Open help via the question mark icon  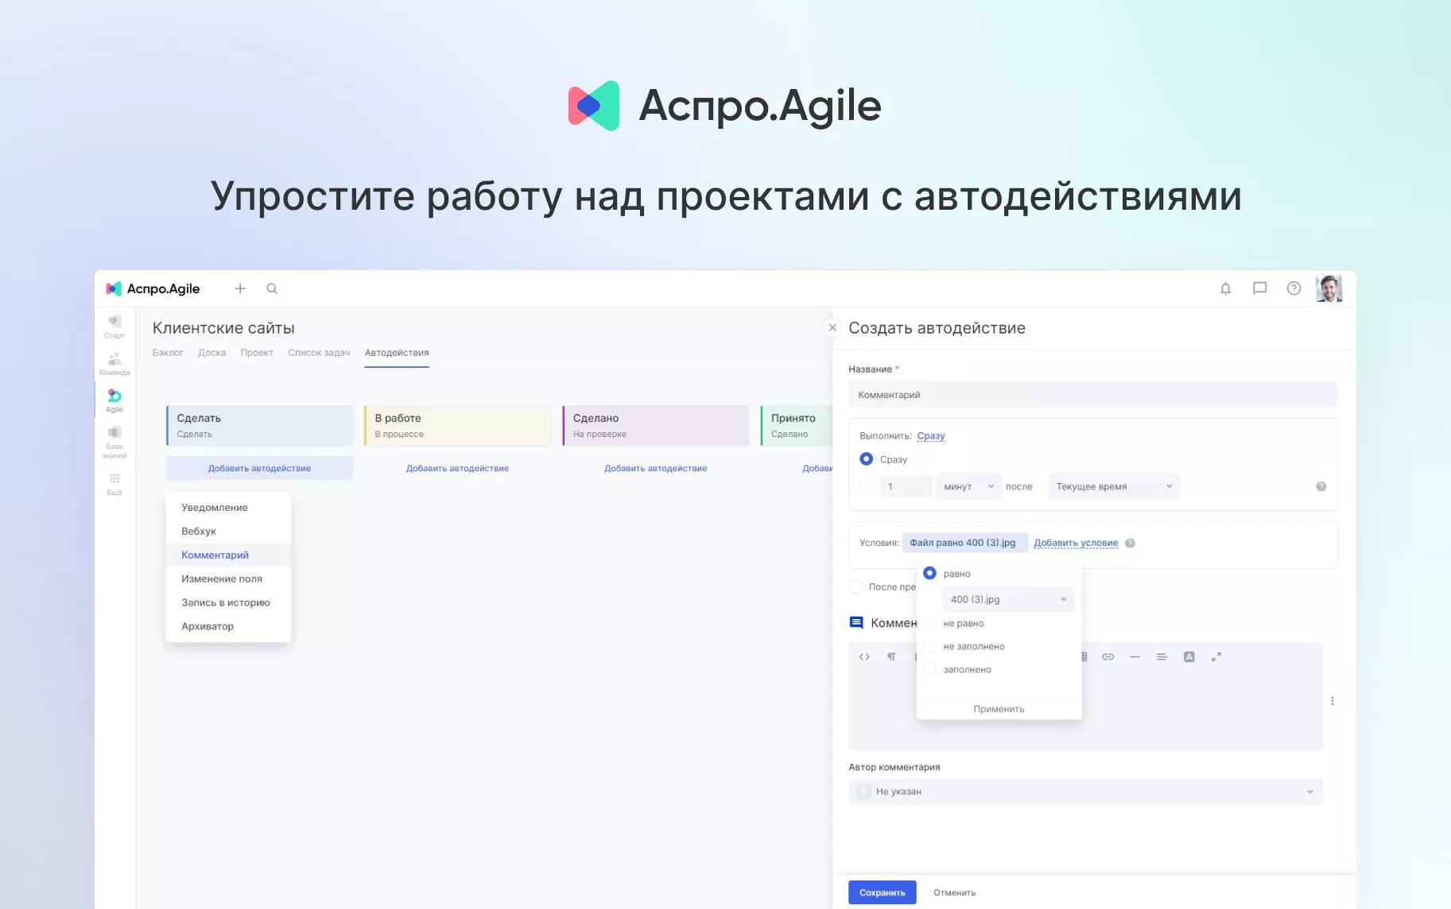pyautogui.click(x=1294, y=288)
